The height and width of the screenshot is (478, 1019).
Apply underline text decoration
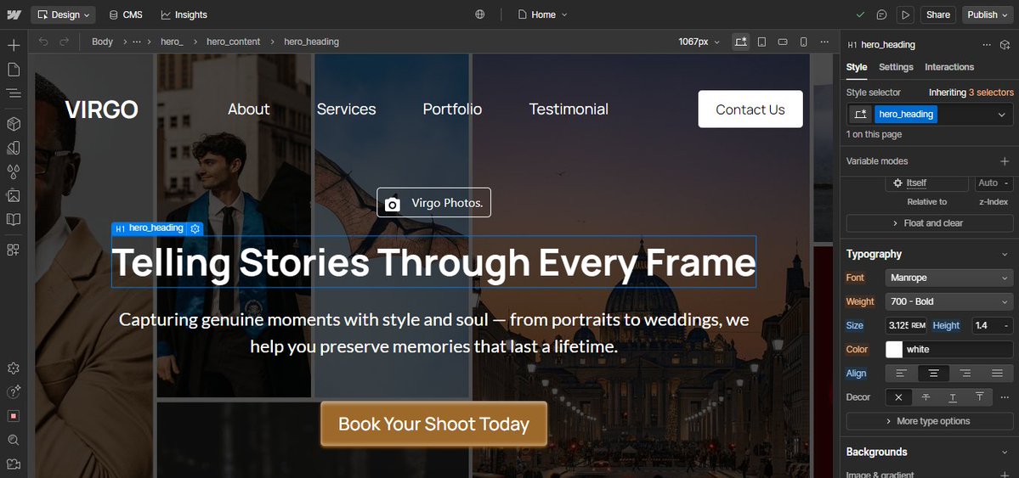(x=953, y=397)
